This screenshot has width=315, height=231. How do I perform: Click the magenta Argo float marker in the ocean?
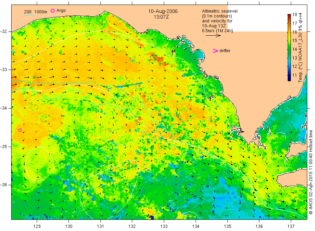coord(20,130)
